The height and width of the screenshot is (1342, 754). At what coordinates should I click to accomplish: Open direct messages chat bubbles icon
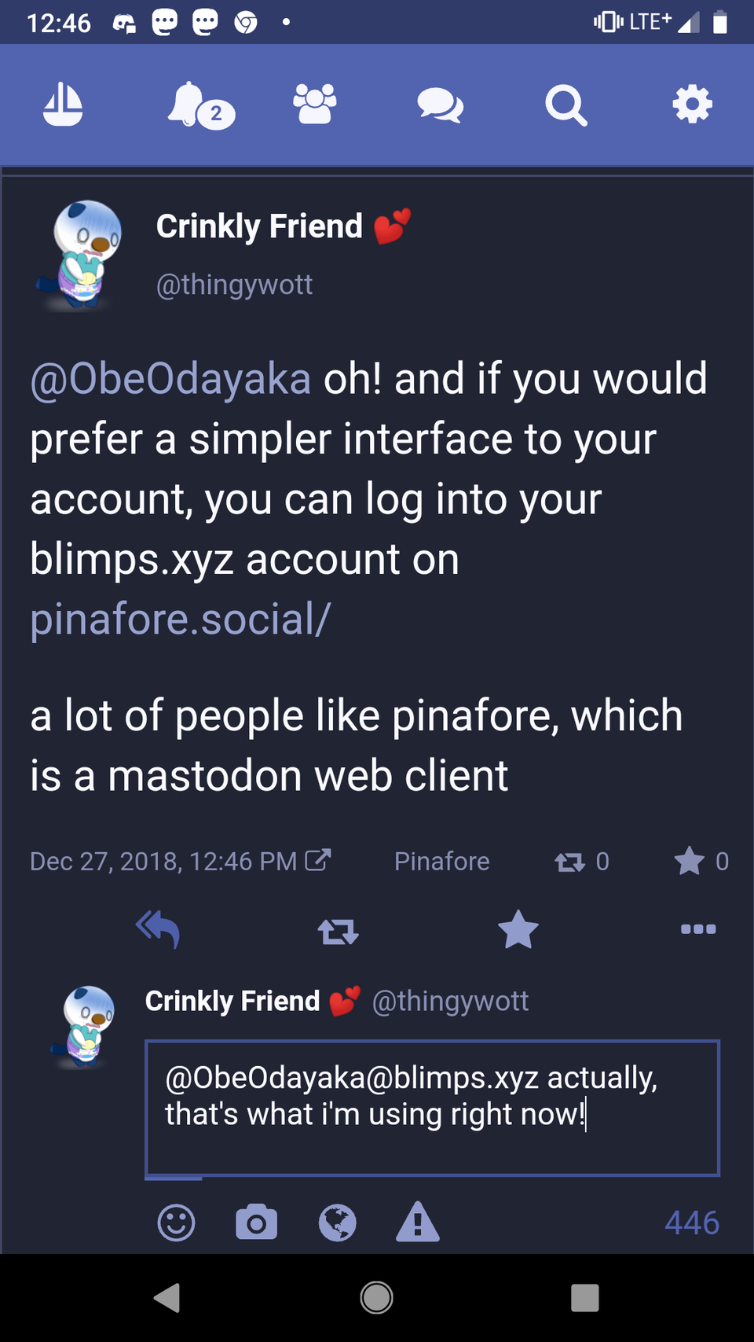[440, 105]
